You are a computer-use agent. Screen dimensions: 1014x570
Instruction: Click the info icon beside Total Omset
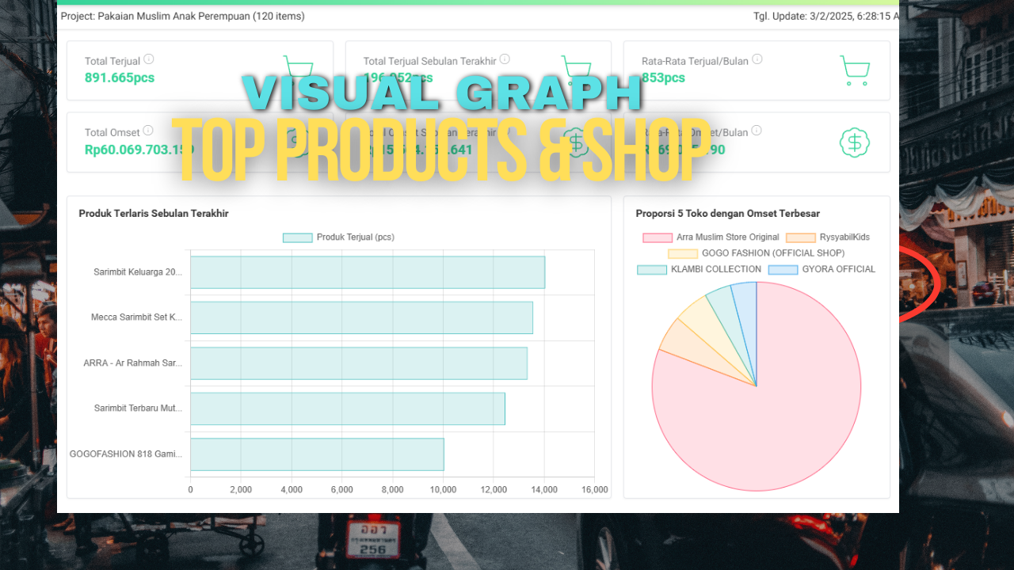[148, 131]
